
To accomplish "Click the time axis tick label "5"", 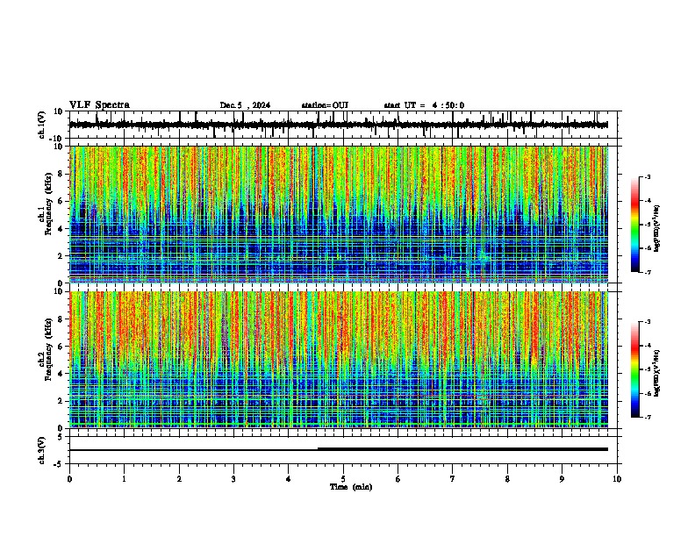I will (x=343, y=479).
